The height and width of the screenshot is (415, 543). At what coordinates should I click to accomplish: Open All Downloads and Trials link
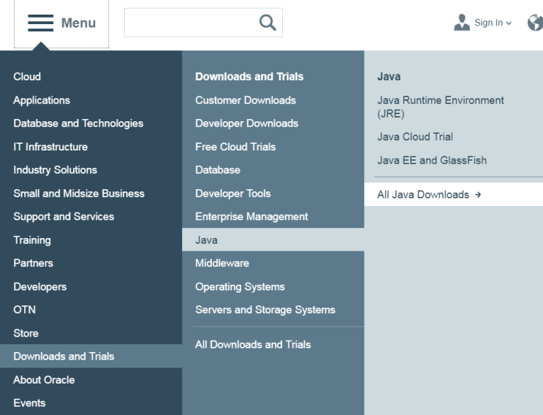252,344
